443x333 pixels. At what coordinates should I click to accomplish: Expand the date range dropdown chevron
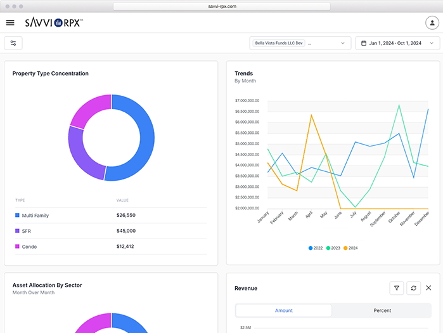point(432,43)
